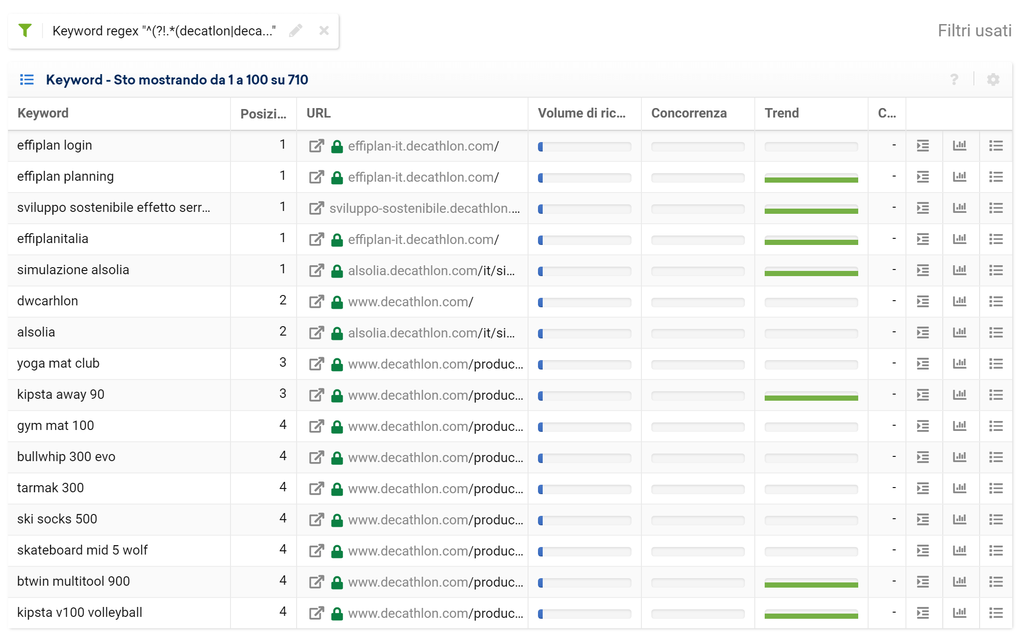Viewport: 1024px width, 640px height.
Task: Open the chart icon for effiplan planning
Action: coord(959,177)
